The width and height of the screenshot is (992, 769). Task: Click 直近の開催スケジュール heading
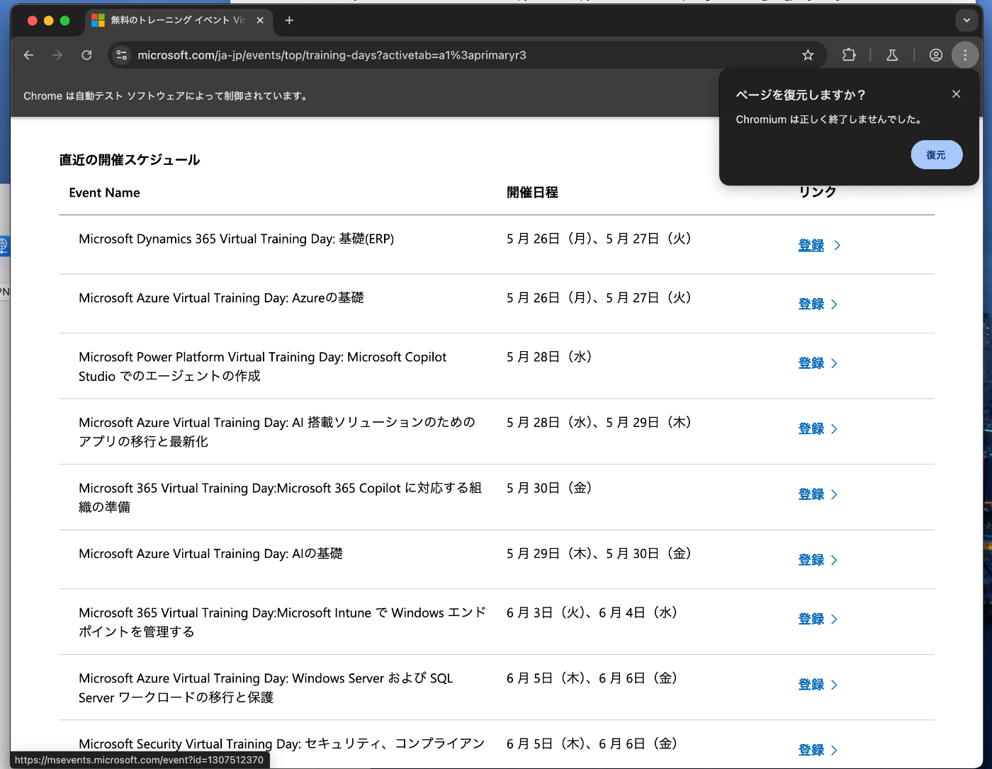point(130,160)
